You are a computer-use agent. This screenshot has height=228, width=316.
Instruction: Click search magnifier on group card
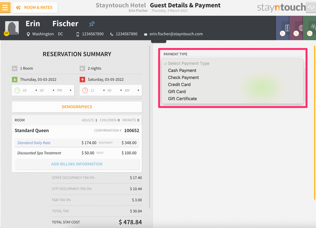[310, 33]
